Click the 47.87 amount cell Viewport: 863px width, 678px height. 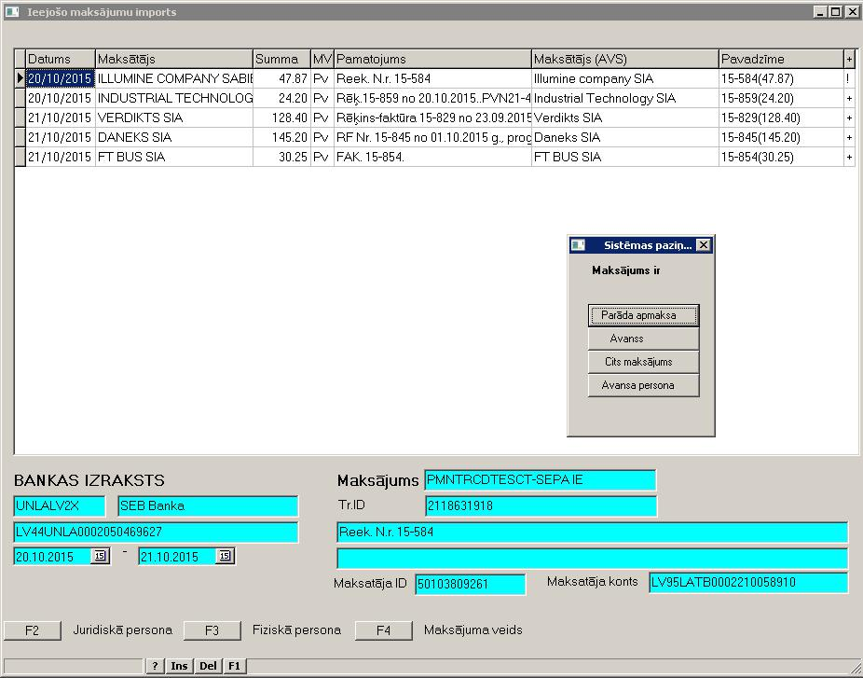pos(281,78)
